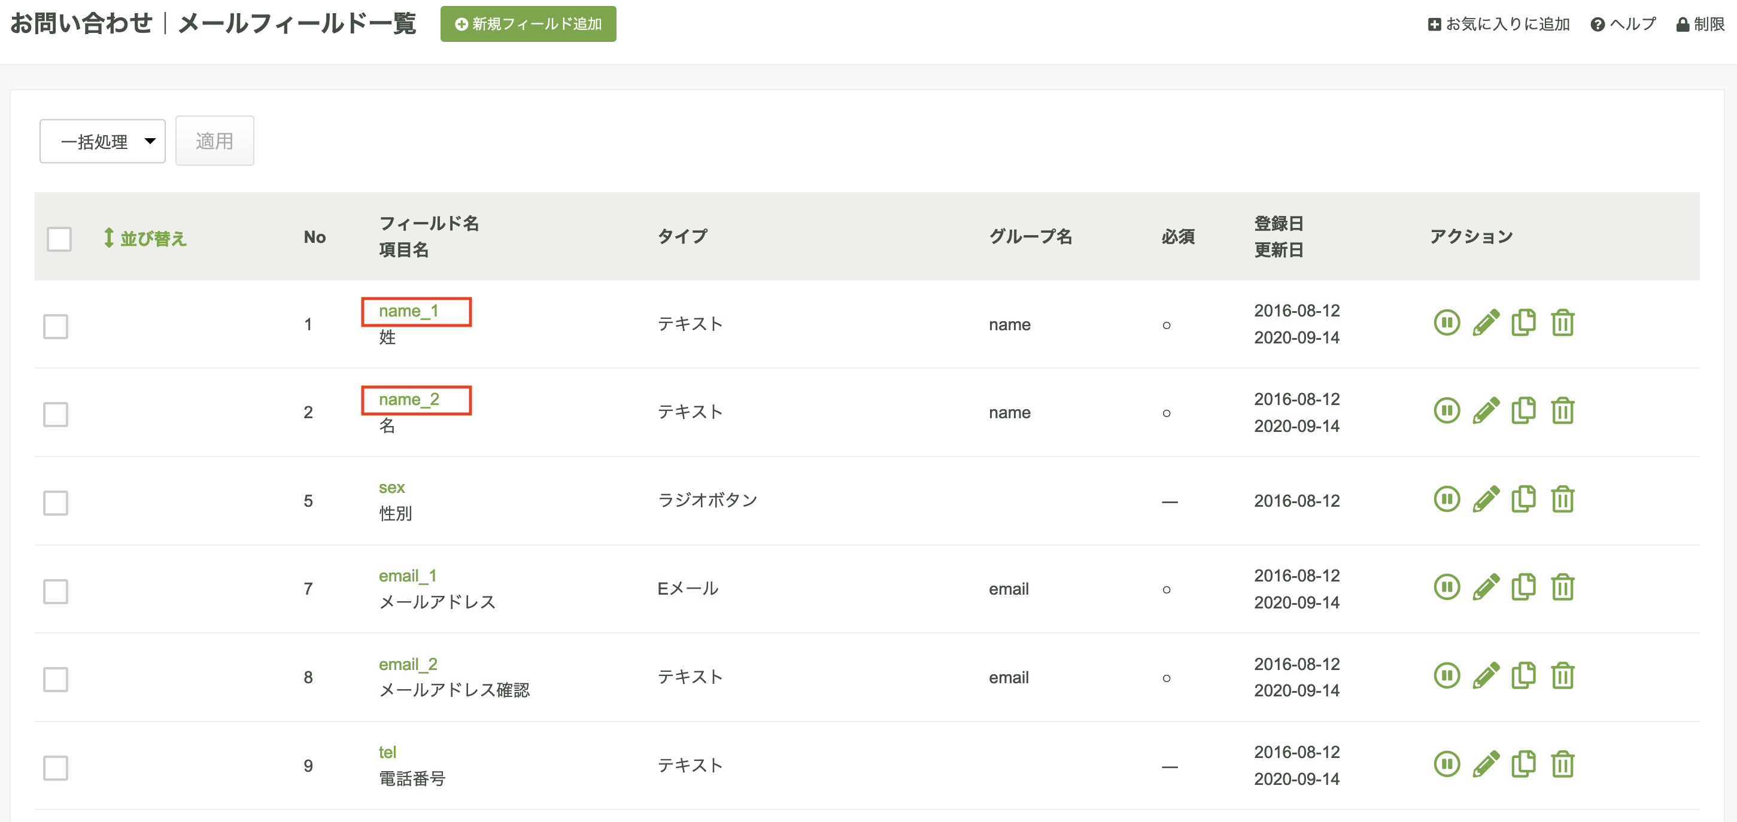Screen dimensions: 1737x822
Task: Edit the name_2 field with the pencil icon
Action: 1486,410
